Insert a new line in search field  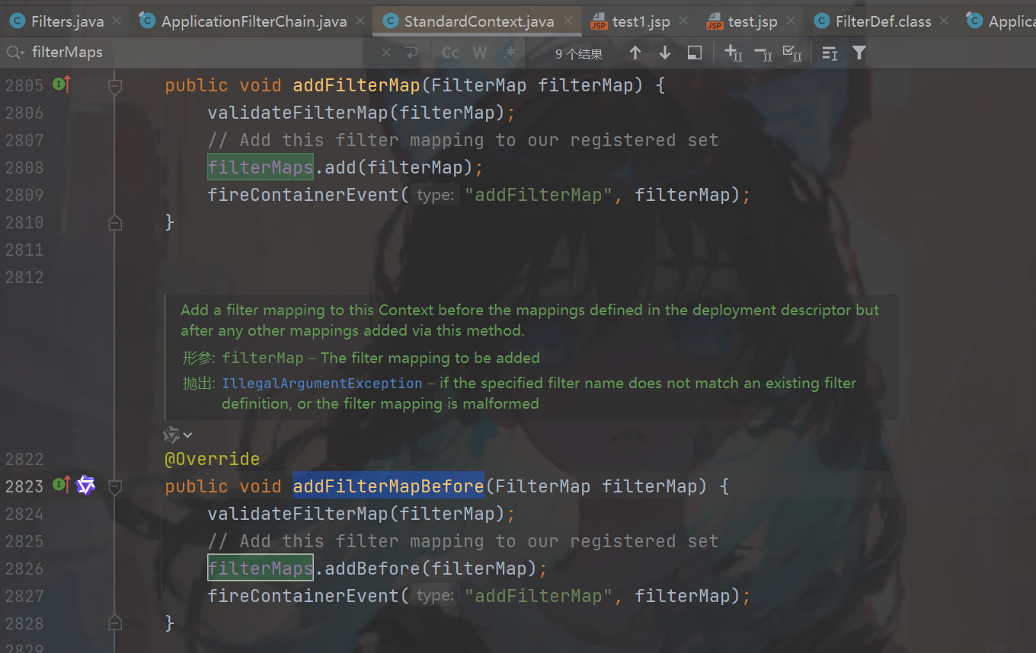pos(412,53)
